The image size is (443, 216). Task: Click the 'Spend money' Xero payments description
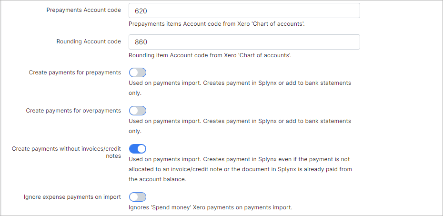click(210, 207)
